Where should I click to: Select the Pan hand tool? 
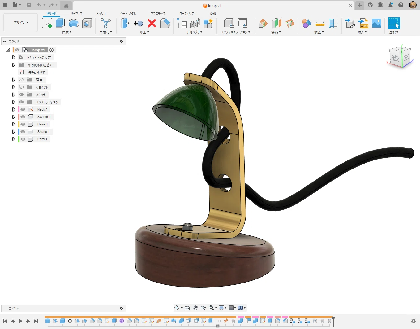click(x=195, y=308)
